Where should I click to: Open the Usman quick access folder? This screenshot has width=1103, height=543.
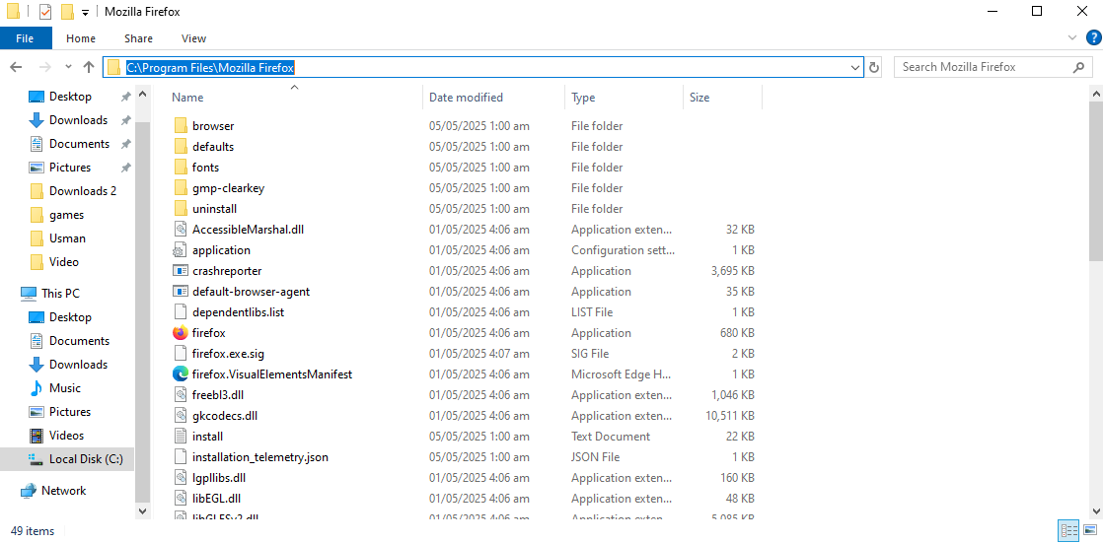pyautogui.click(x=67, y=238)
